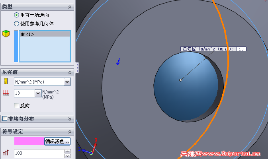Click the pink symbol color swatch

click(29, 141)
